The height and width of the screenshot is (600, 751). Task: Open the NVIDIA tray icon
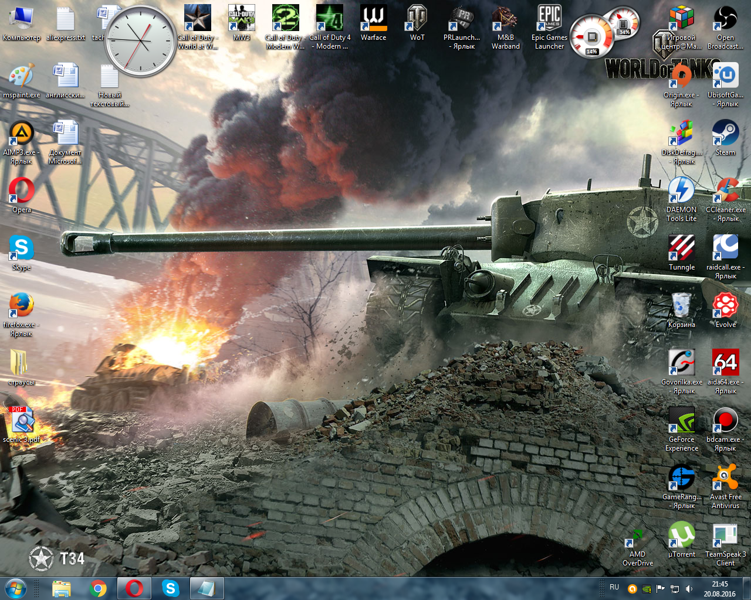click(647, 589)
